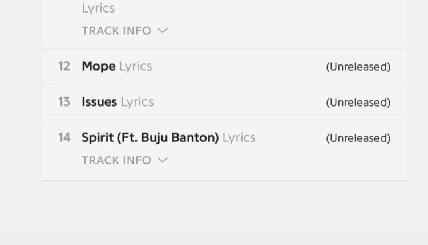Select track number 12

[64, 66]
